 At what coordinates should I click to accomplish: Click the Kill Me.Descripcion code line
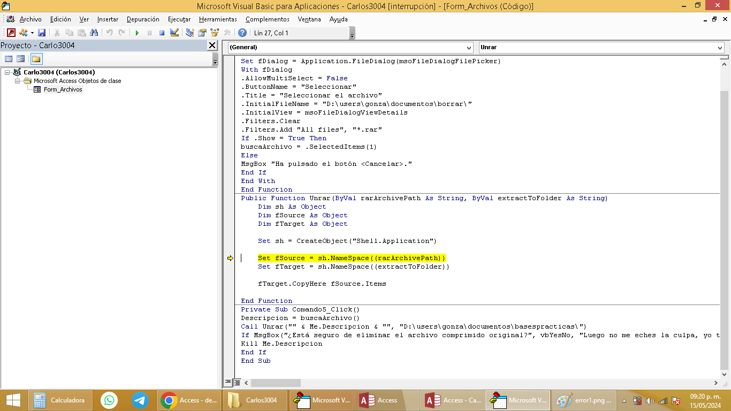(281, 344)
